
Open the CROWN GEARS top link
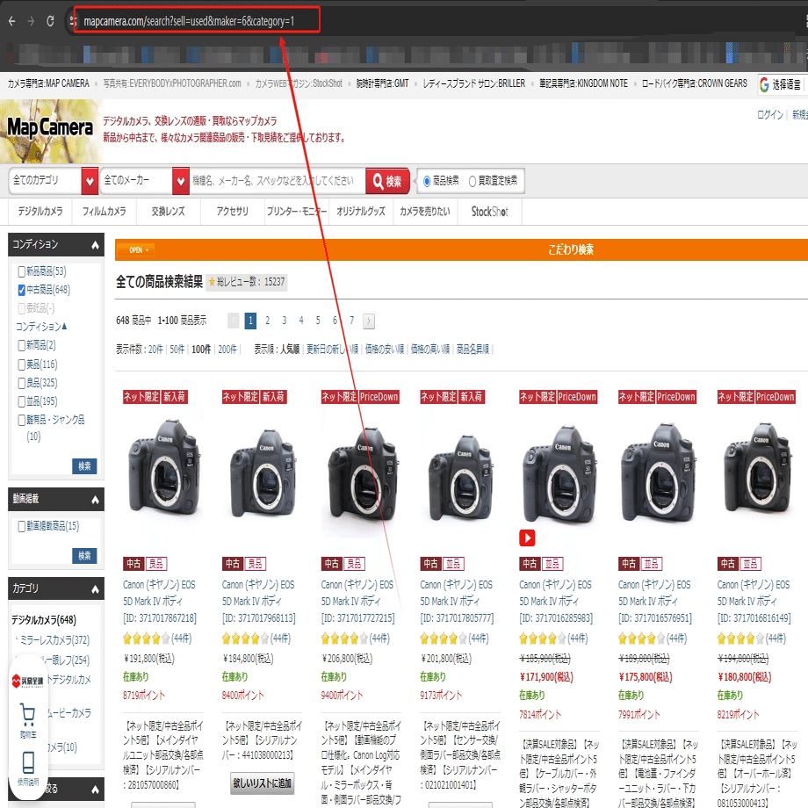694,83
